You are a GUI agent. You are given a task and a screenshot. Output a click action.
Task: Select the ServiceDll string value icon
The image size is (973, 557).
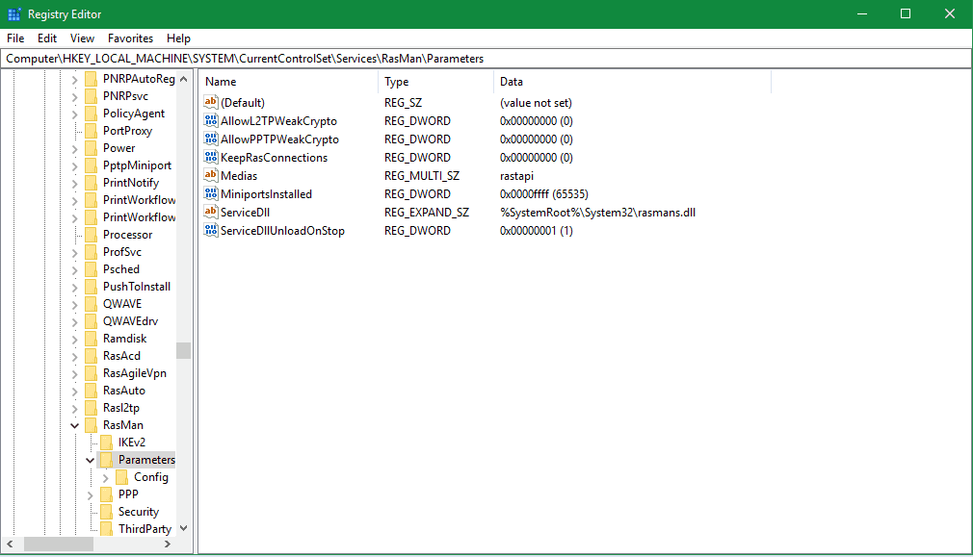(x=212, y=213)
